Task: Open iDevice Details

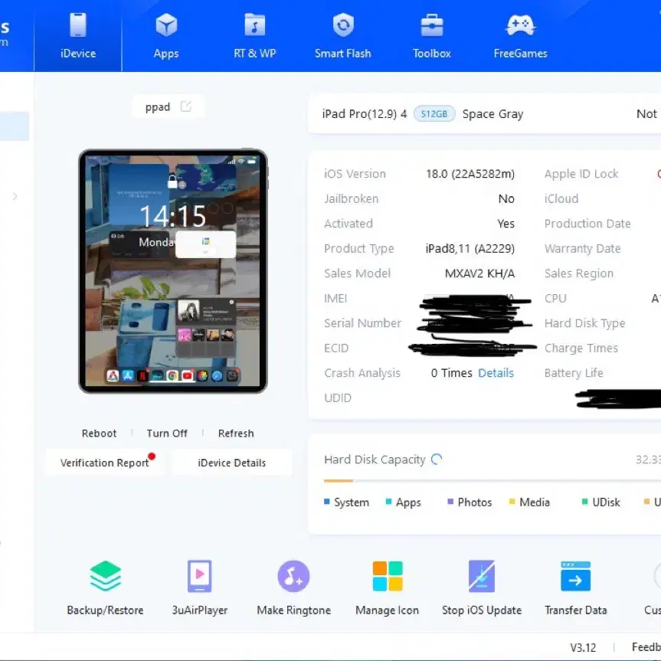Action: pyautogui.click(x=232, y=463)
